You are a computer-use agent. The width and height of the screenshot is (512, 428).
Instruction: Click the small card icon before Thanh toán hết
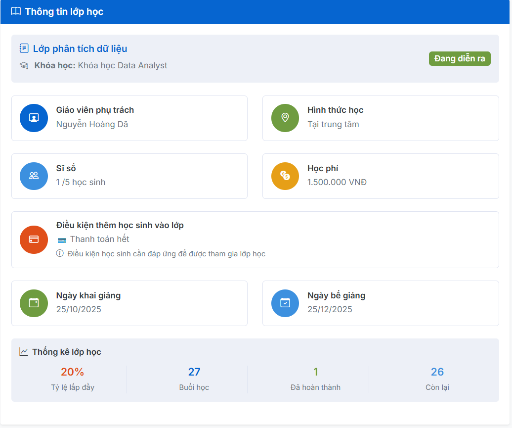(x=62, y=240)
